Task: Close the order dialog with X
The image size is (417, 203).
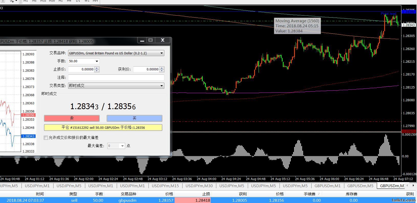Action: coord(163,40)
